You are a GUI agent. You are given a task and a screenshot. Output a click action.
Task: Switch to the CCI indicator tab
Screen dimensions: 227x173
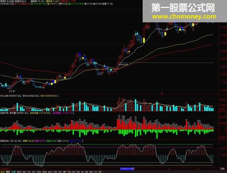coord(96,172)
